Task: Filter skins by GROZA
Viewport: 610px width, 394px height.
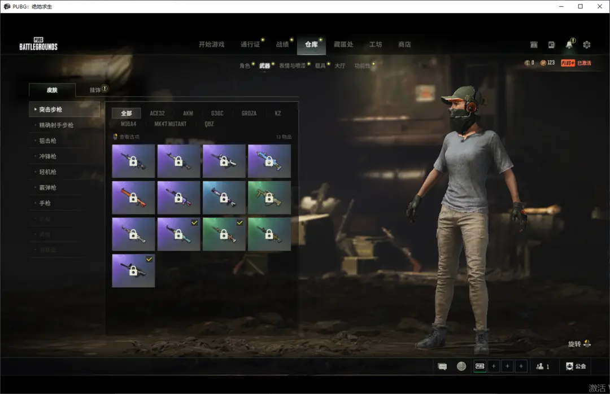Action: pyautogui.click(x=249, y=113)
